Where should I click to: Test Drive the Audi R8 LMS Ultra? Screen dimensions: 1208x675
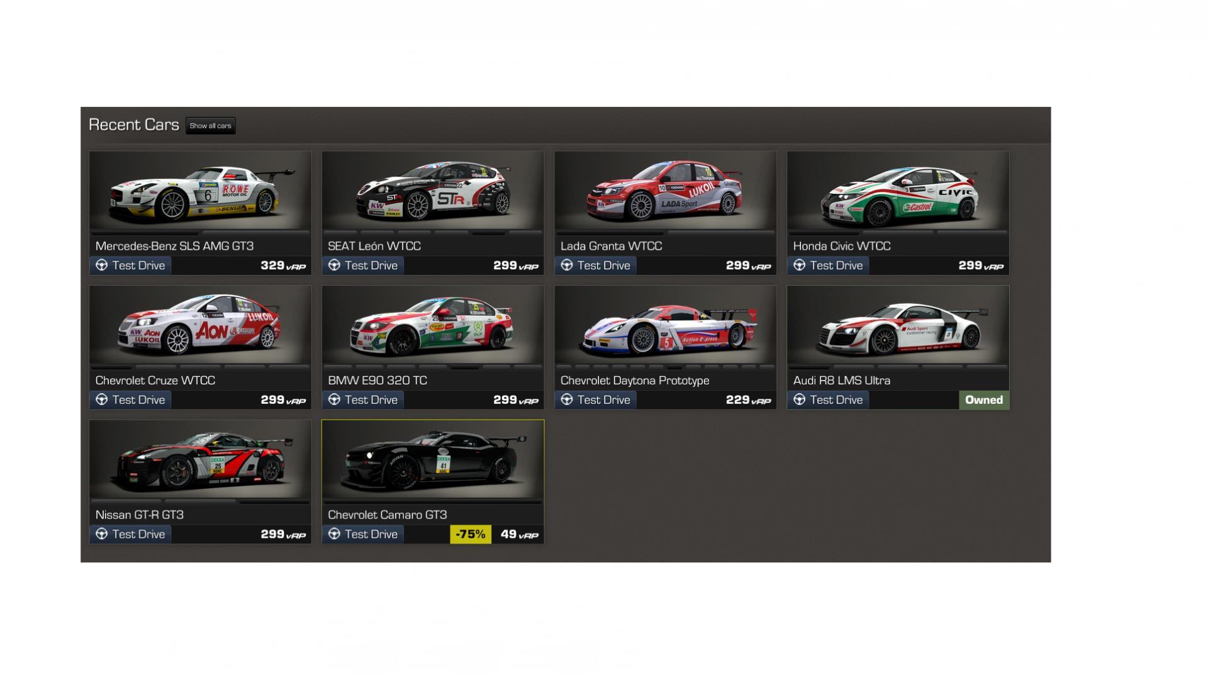(x=828, y=399)
